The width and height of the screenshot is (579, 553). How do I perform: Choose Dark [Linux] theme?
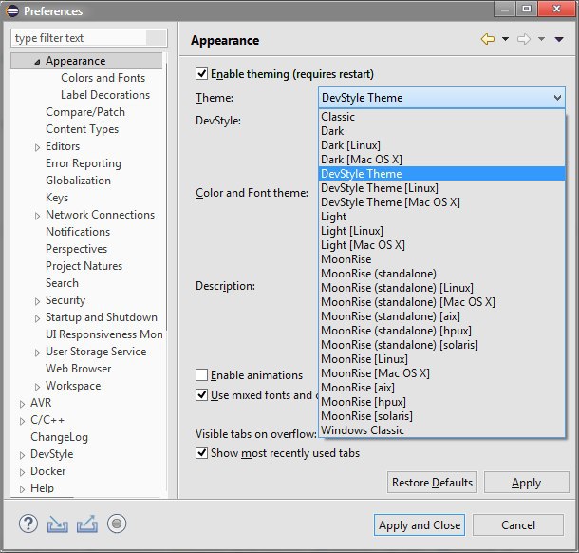[441, 145]
